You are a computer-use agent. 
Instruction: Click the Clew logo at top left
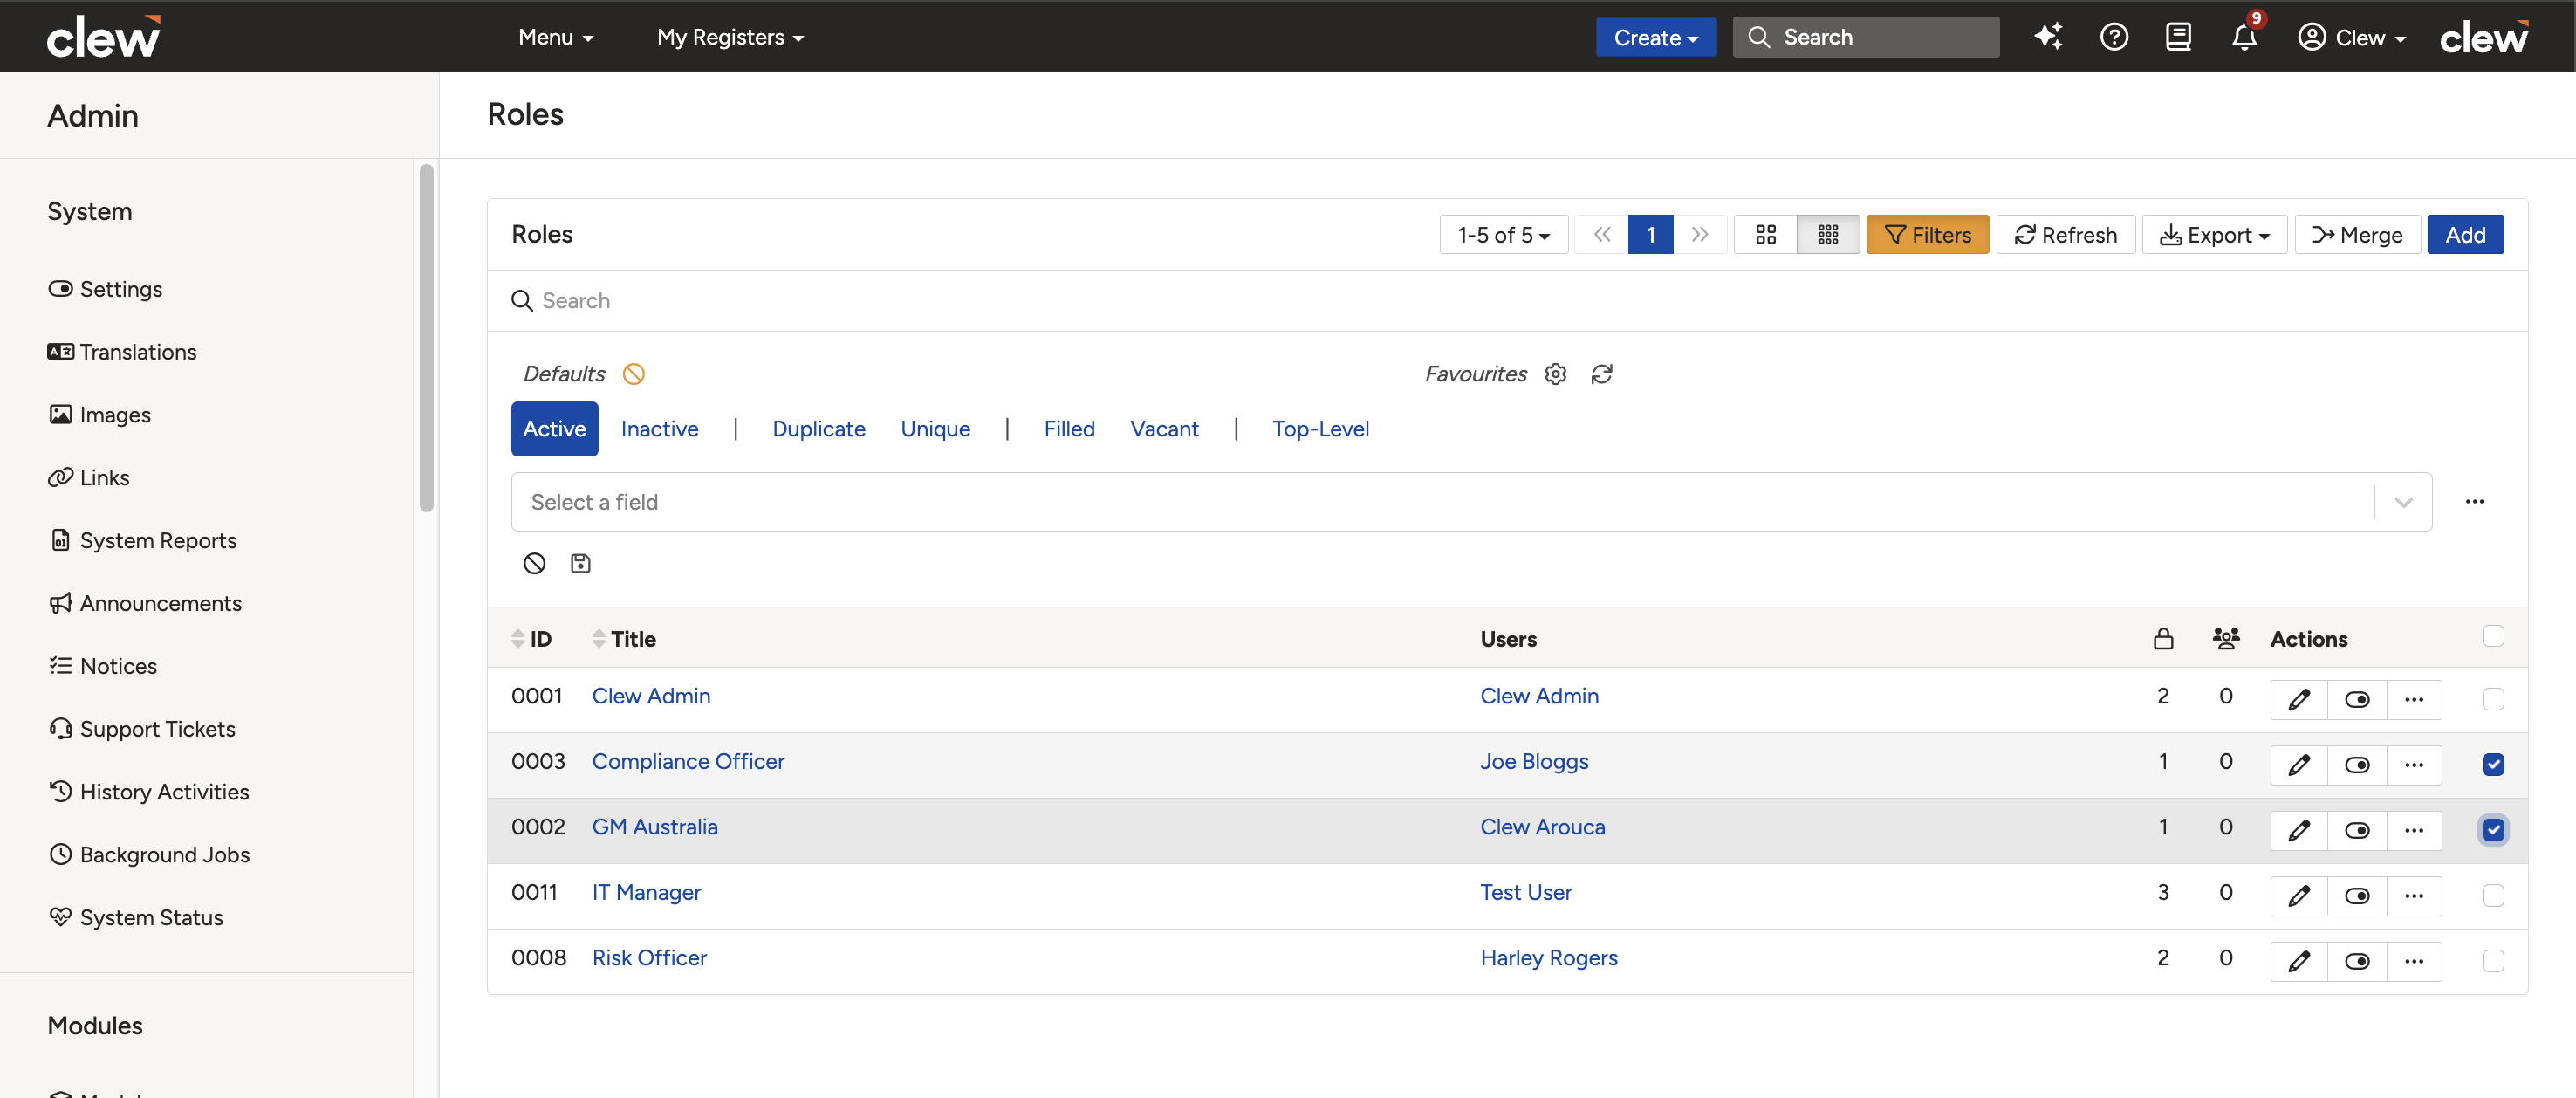tap(103, 37)
